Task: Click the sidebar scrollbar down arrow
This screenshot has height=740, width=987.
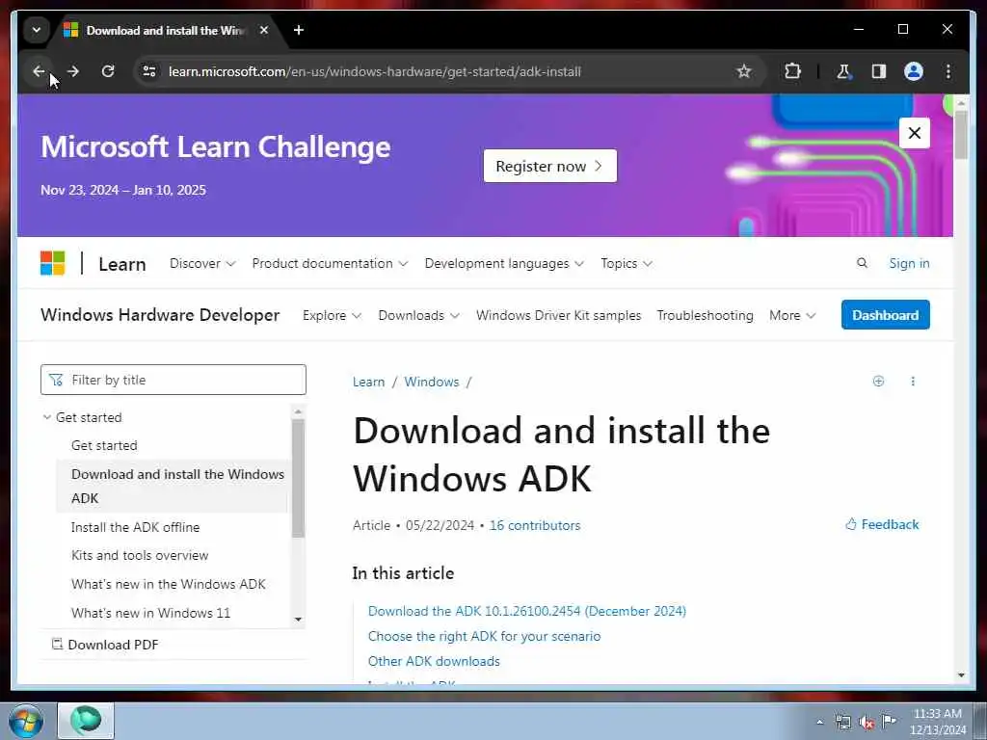Action: coord(299,620)
